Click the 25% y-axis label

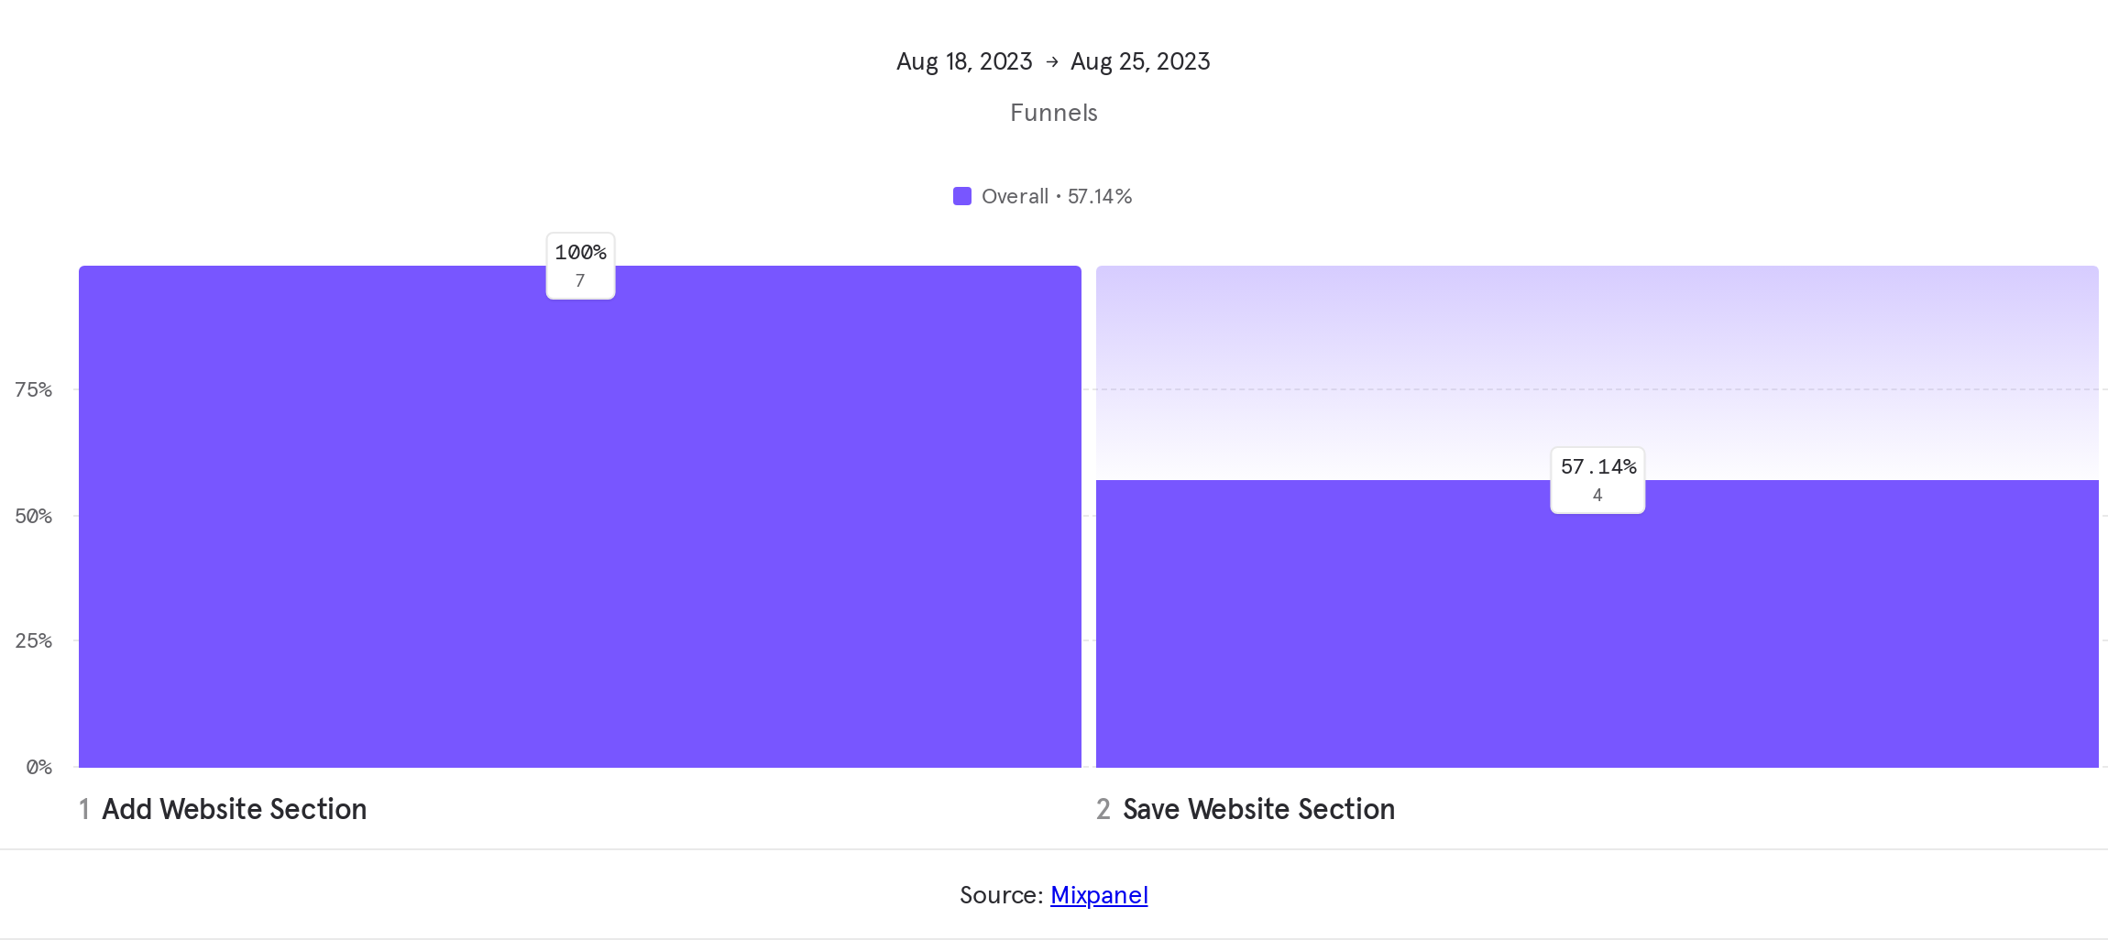[34, 640]
